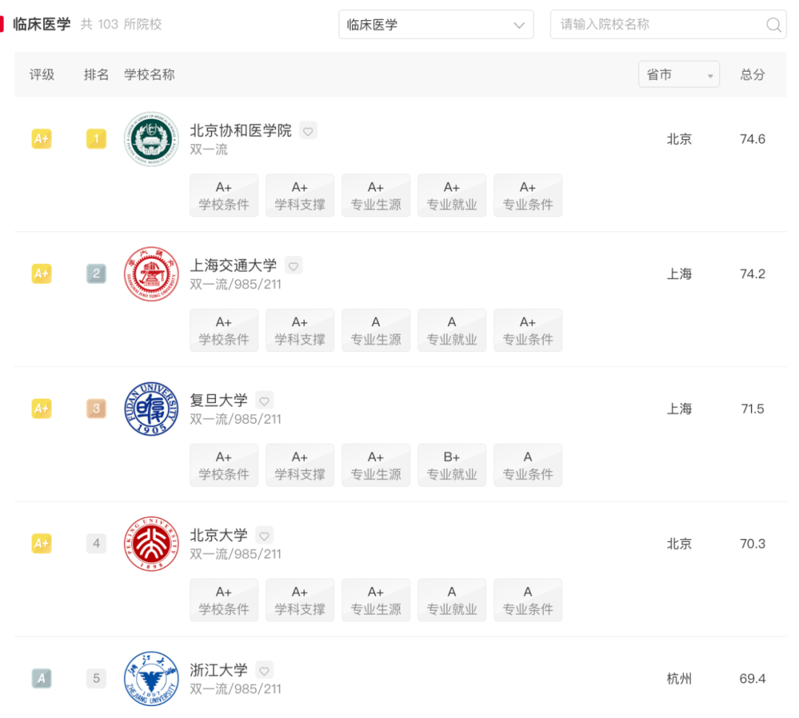Click A+ rating badge for 北京大学
Image resolution: width=799 pixels, height=718 pixels.
(x=41, y=543)
